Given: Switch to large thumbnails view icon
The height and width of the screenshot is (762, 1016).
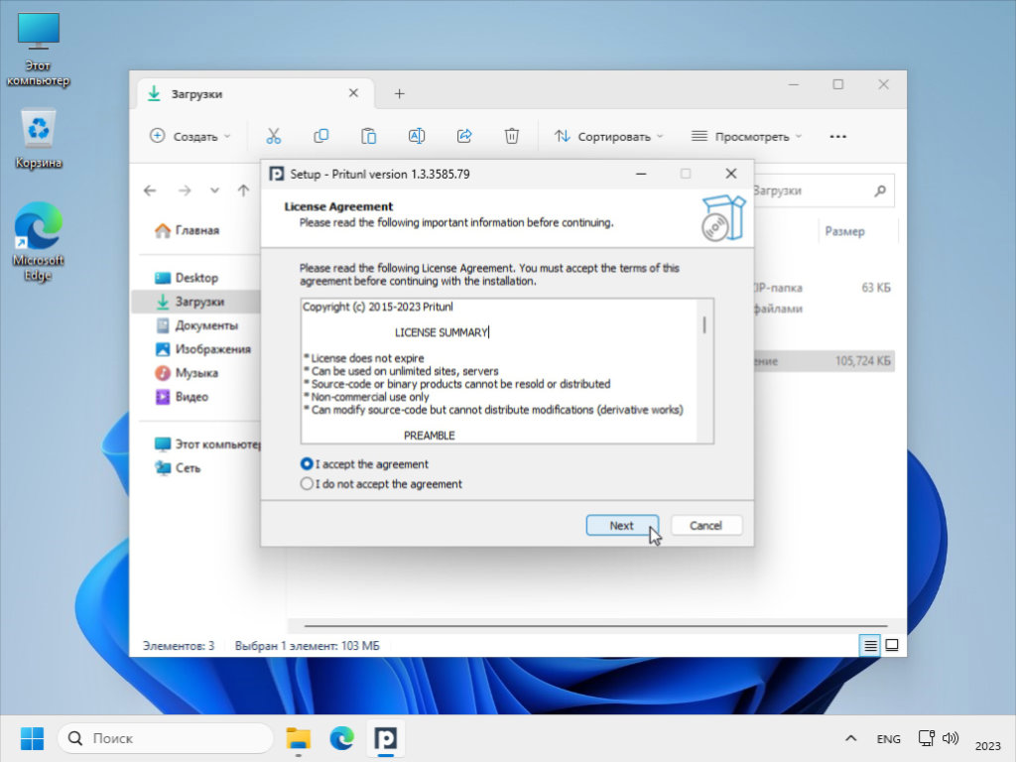Looking at the screenshot, I should (892, 645).
